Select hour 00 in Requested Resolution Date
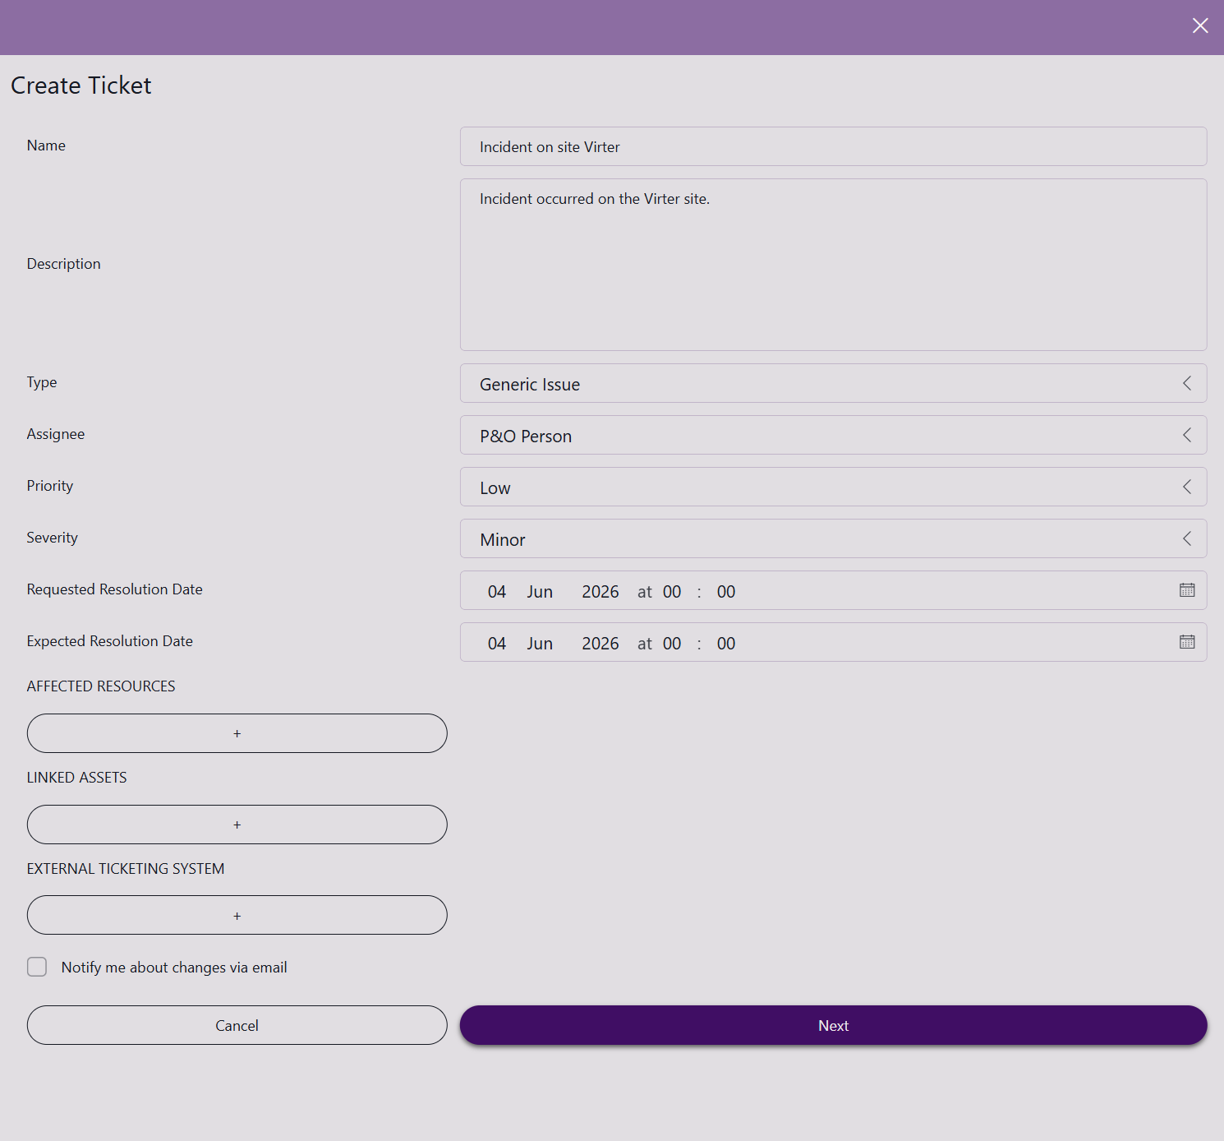The width and height of the screenshot is (1224, 1141). 672,592
